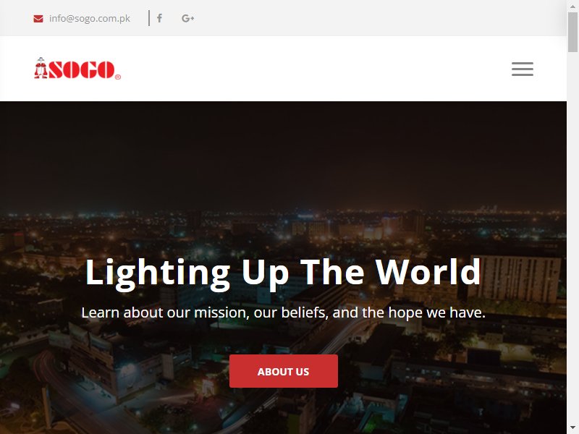The height and width of the screenshot is (434, 579).
Task: Click the scrollbar up arrow
Action: click(572, 6)
